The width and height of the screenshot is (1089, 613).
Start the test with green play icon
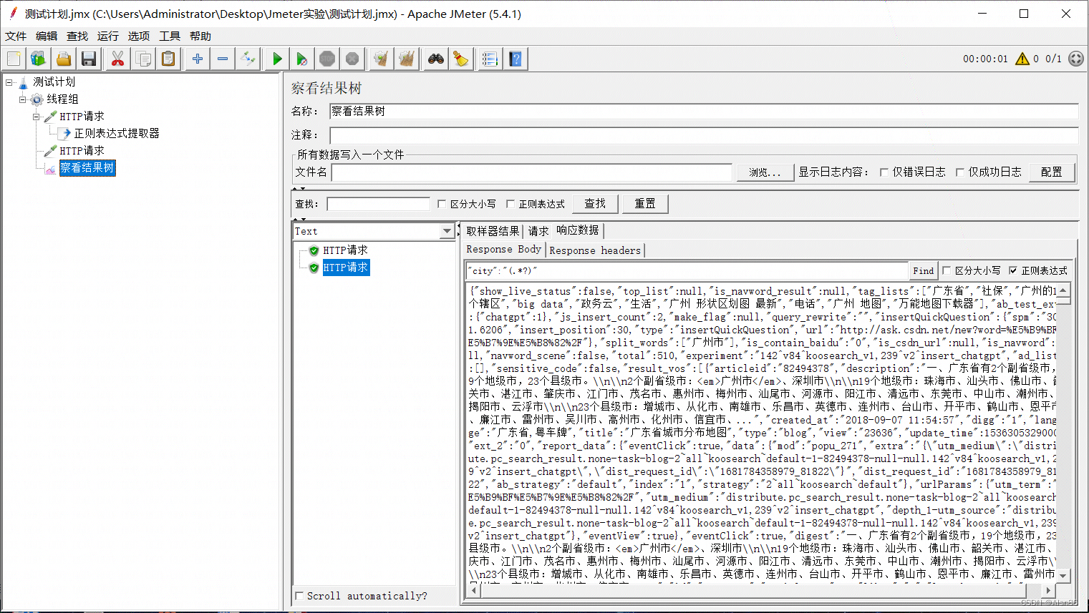(277, 59)
